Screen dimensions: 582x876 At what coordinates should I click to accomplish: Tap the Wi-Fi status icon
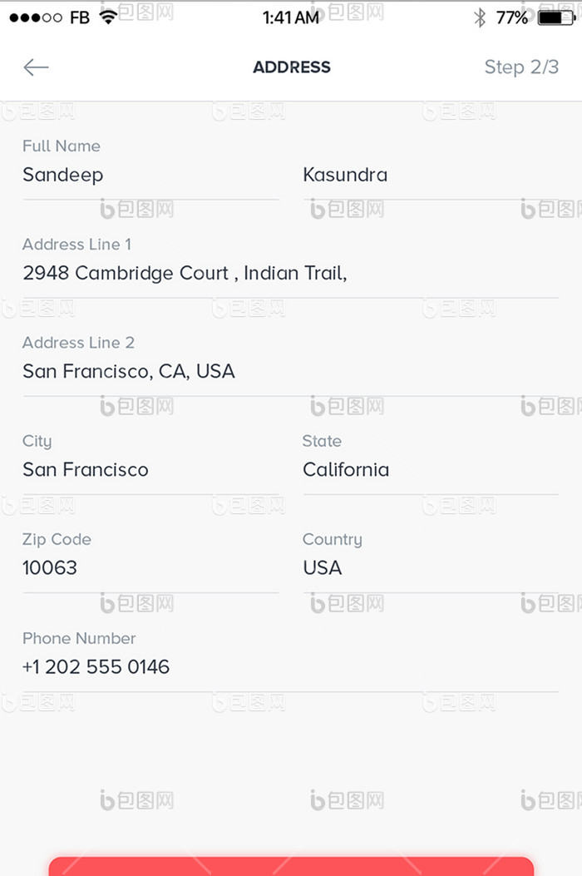pos(108,17)
